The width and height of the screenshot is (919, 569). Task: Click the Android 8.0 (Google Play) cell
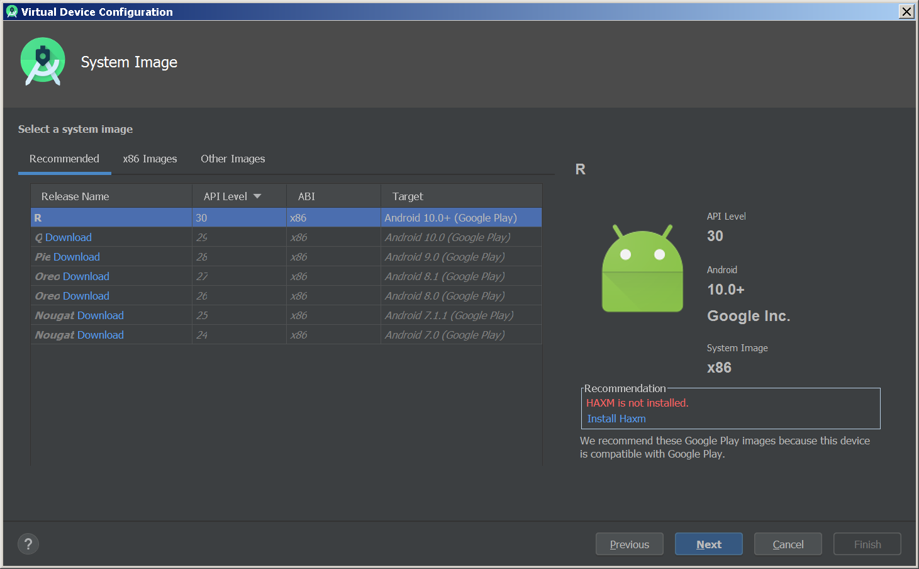(461, 296)
